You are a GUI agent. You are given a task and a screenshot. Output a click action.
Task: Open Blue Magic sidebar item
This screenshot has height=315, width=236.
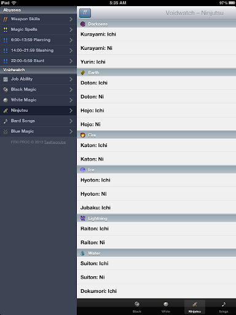(38, 132)
